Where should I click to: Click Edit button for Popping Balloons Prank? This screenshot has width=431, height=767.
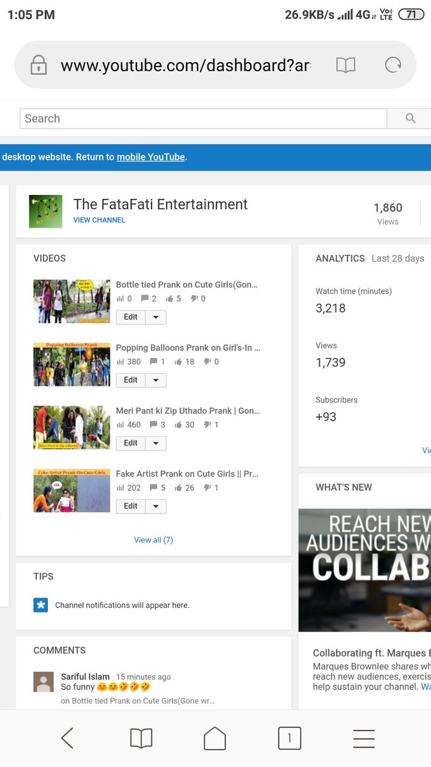(131, 380)
